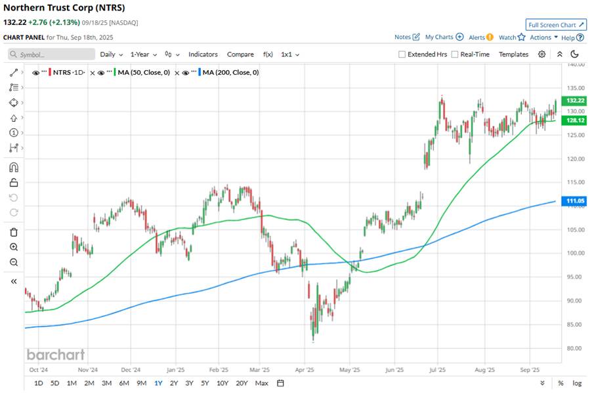Create an alert via Alerts
Image resolution: width=592 pixels, height=399 pixels.
481,37
